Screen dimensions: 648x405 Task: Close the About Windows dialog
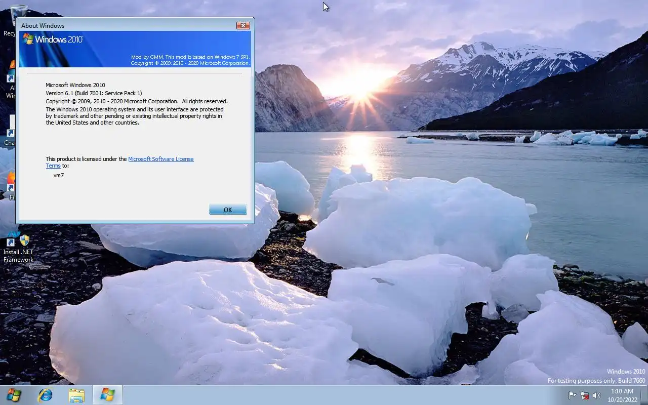243,25
